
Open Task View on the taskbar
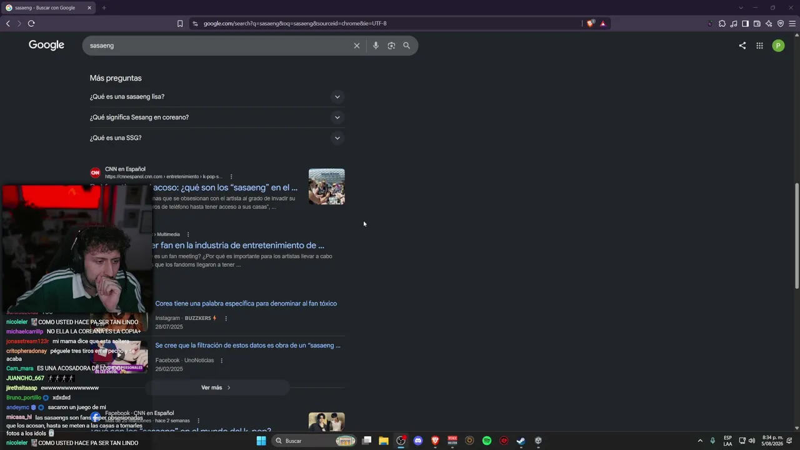click(x=367, y=441)
